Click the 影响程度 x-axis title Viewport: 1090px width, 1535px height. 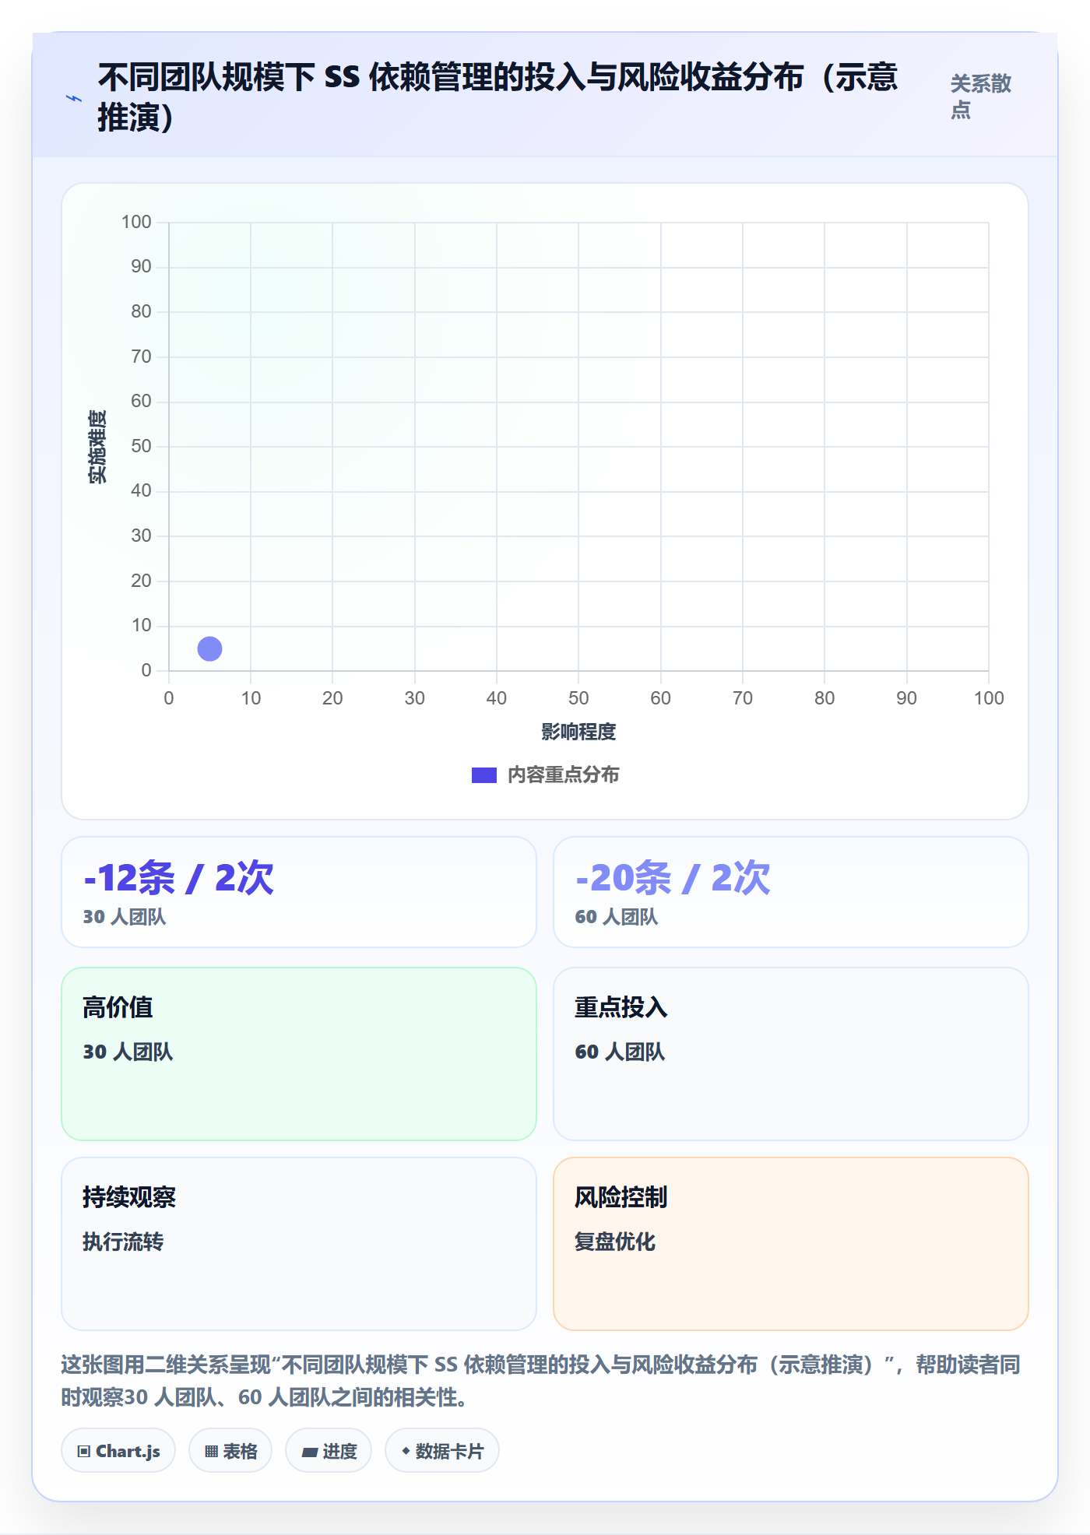[578, 732]
